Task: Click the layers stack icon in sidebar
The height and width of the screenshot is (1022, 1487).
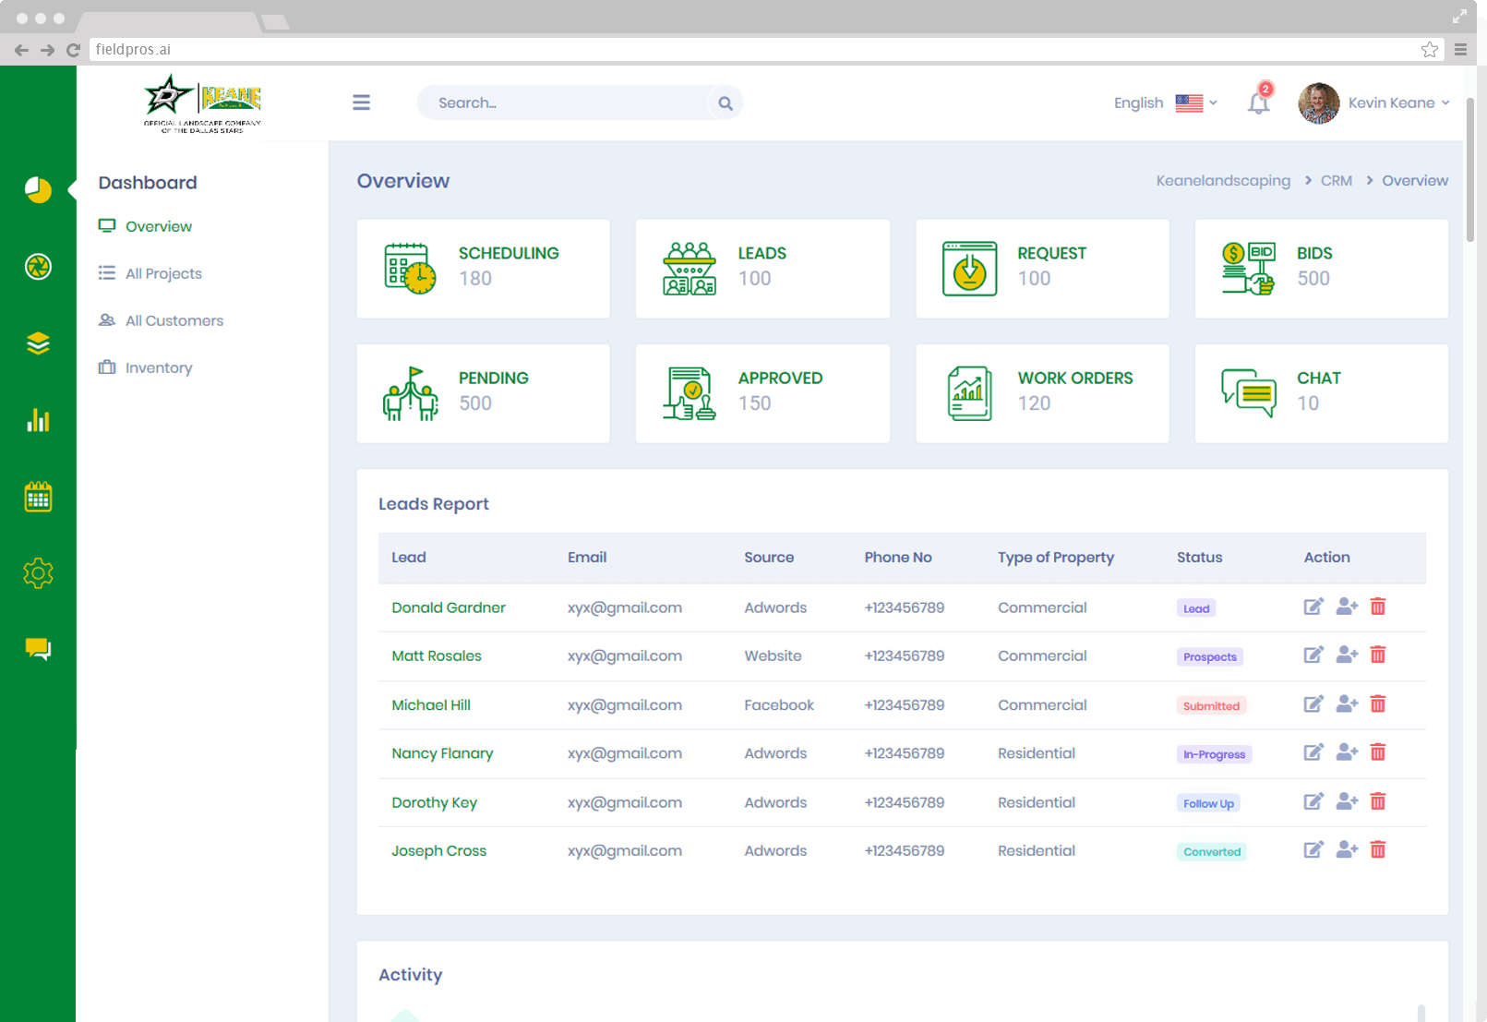Action: [38, 343]
